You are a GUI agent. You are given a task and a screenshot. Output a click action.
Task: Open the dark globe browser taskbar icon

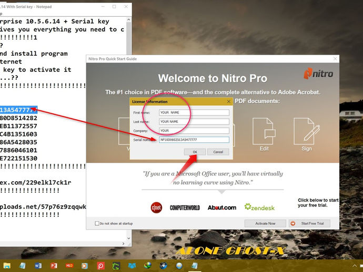click(x=163, y=266)
